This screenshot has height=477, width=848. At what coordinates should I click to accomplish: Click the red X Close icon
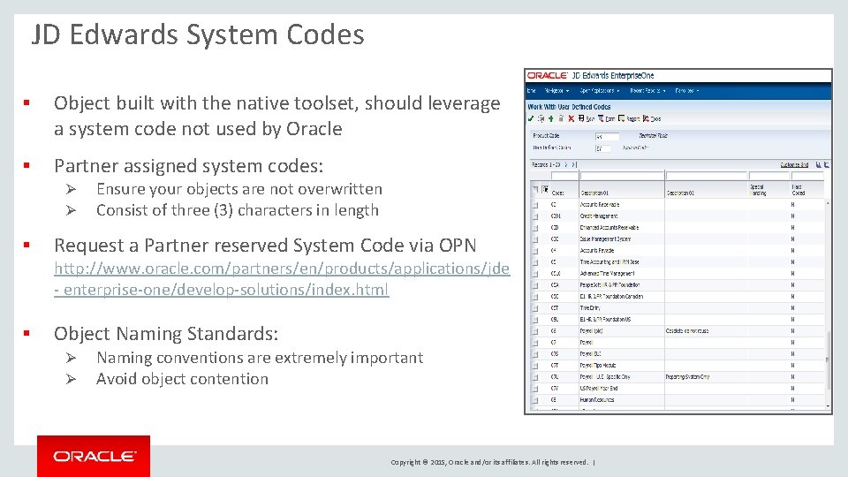[572, 118]
